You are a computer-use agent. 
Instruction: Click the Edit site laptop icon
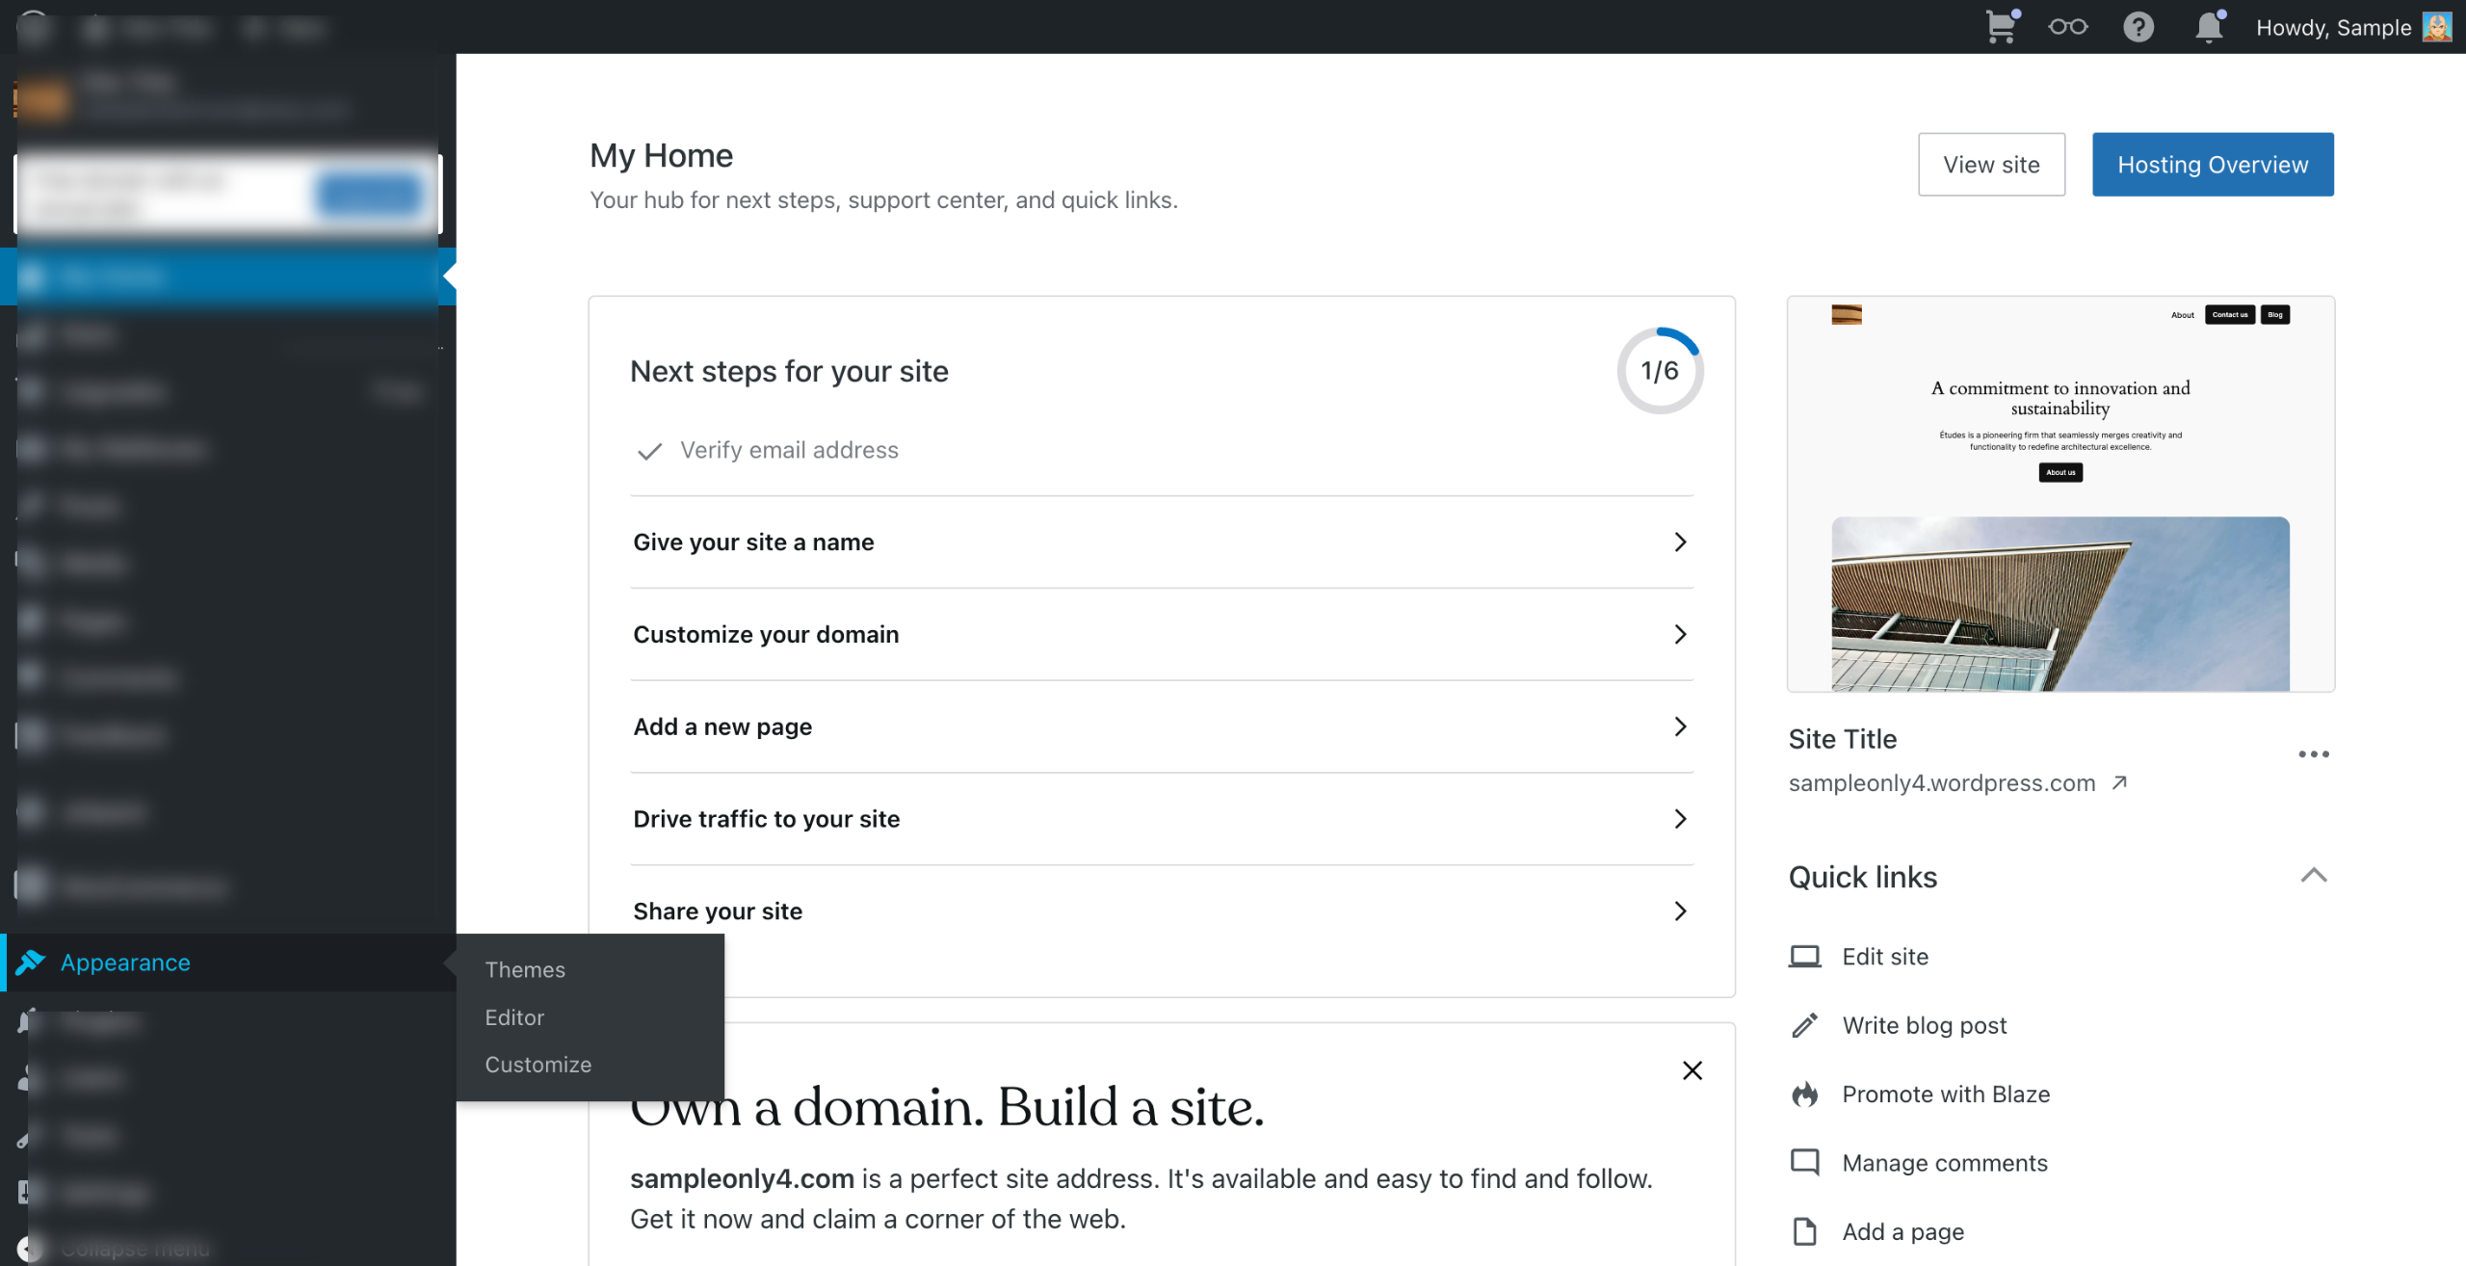pos(1804,957)
